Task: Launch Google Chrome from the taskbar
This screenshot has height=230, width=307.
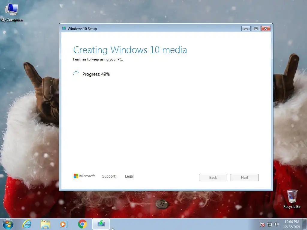Action: pos(82,224)
